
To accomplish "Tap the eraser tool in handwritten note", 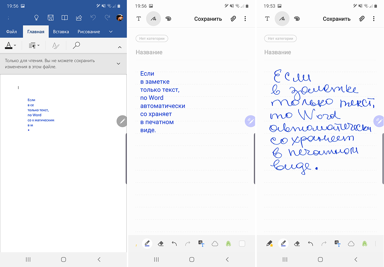I will coord(297,244).
